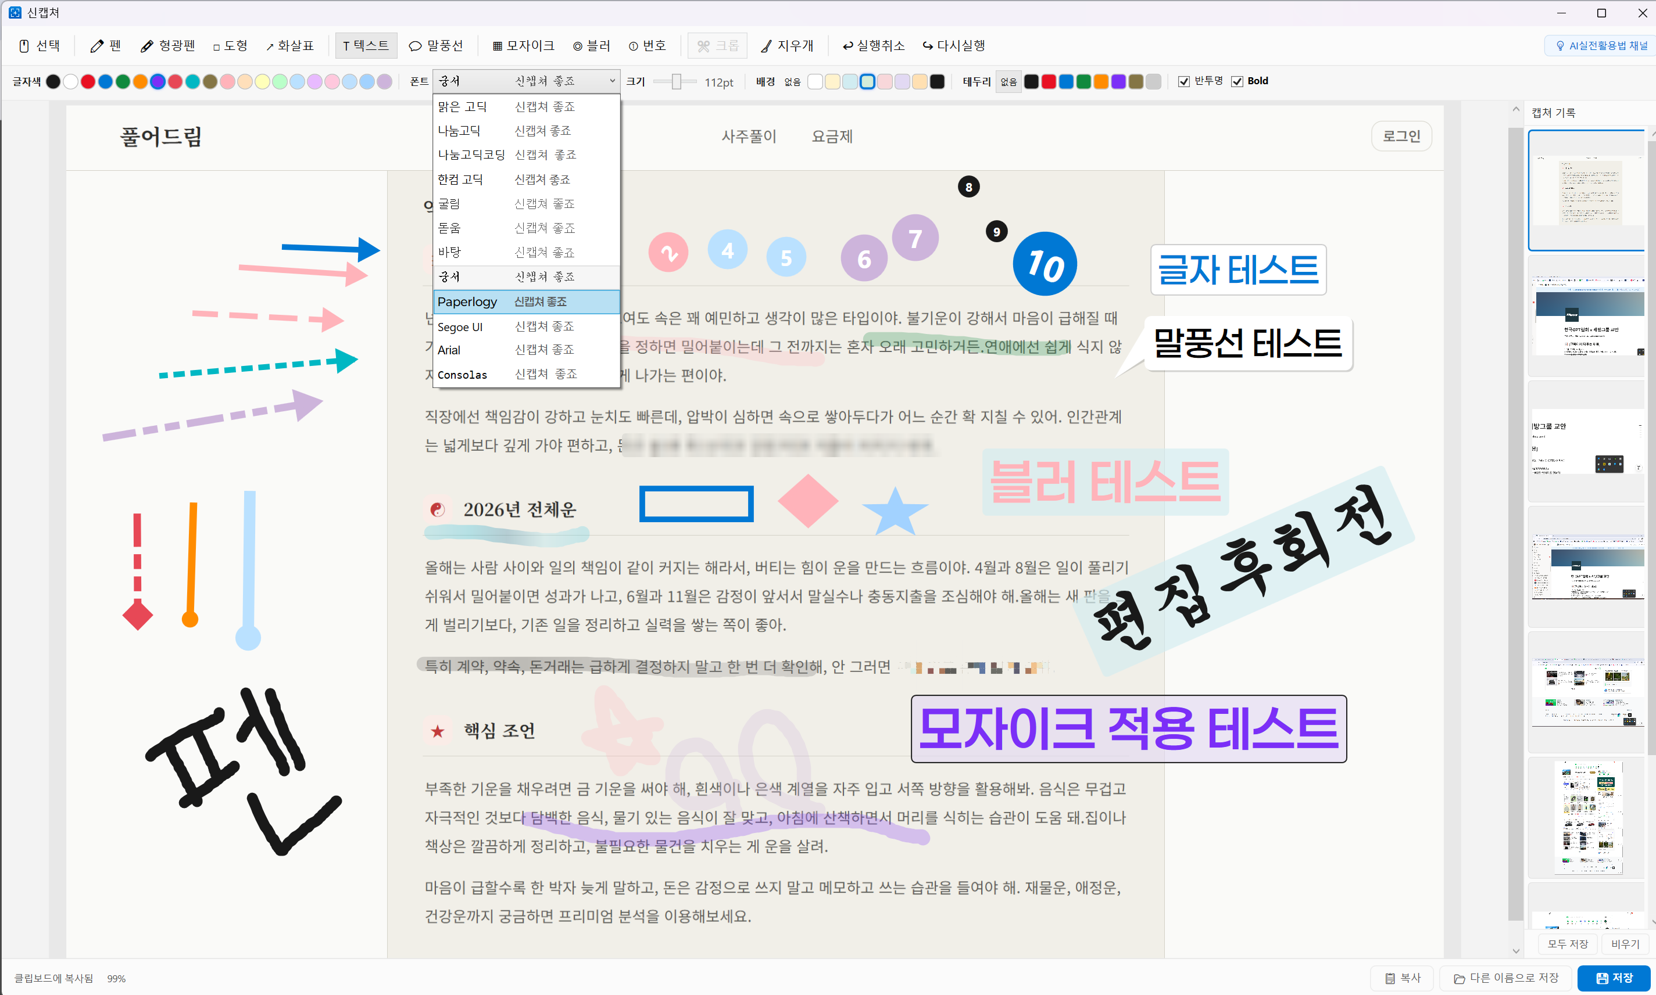
Task: Toggle the 도형 shape tool
Action: click(x=230, y=45)
